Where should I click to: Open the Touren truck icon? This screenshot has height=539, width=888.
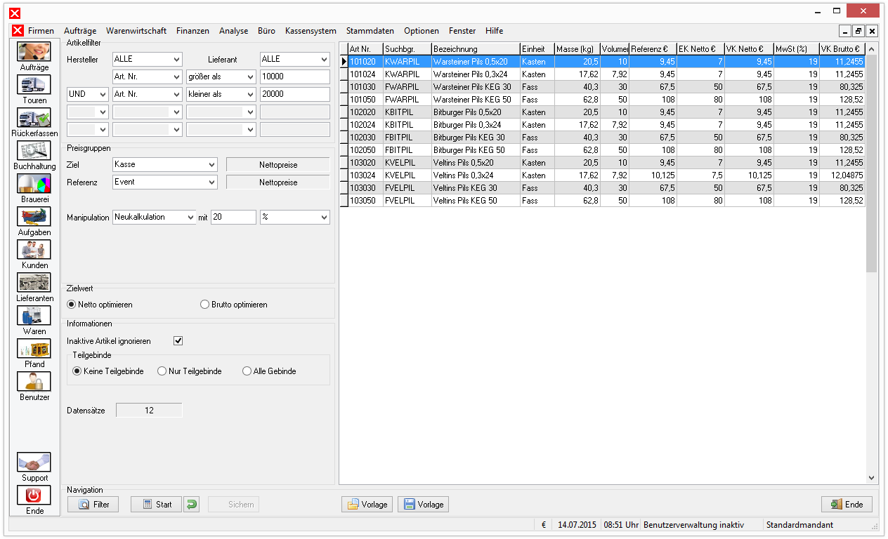[34, 85]
